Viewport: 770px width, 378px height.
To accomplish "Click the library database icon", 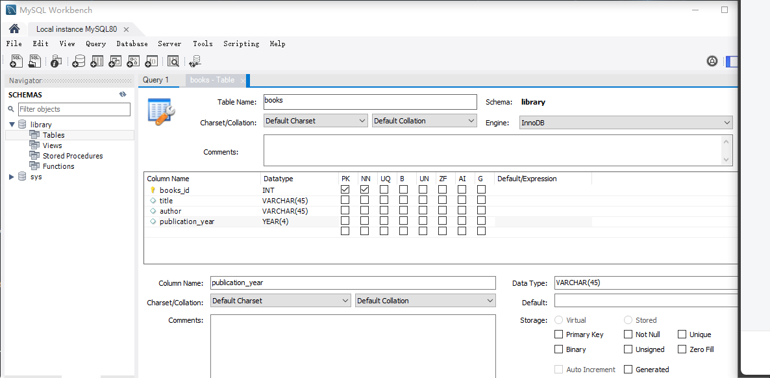I will click(x=22, y=124).
